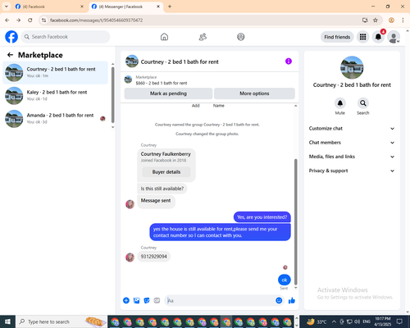This screenshot has width=410, height=328.
Task: Expand Privacy & support section
Action: click(352, 171)
